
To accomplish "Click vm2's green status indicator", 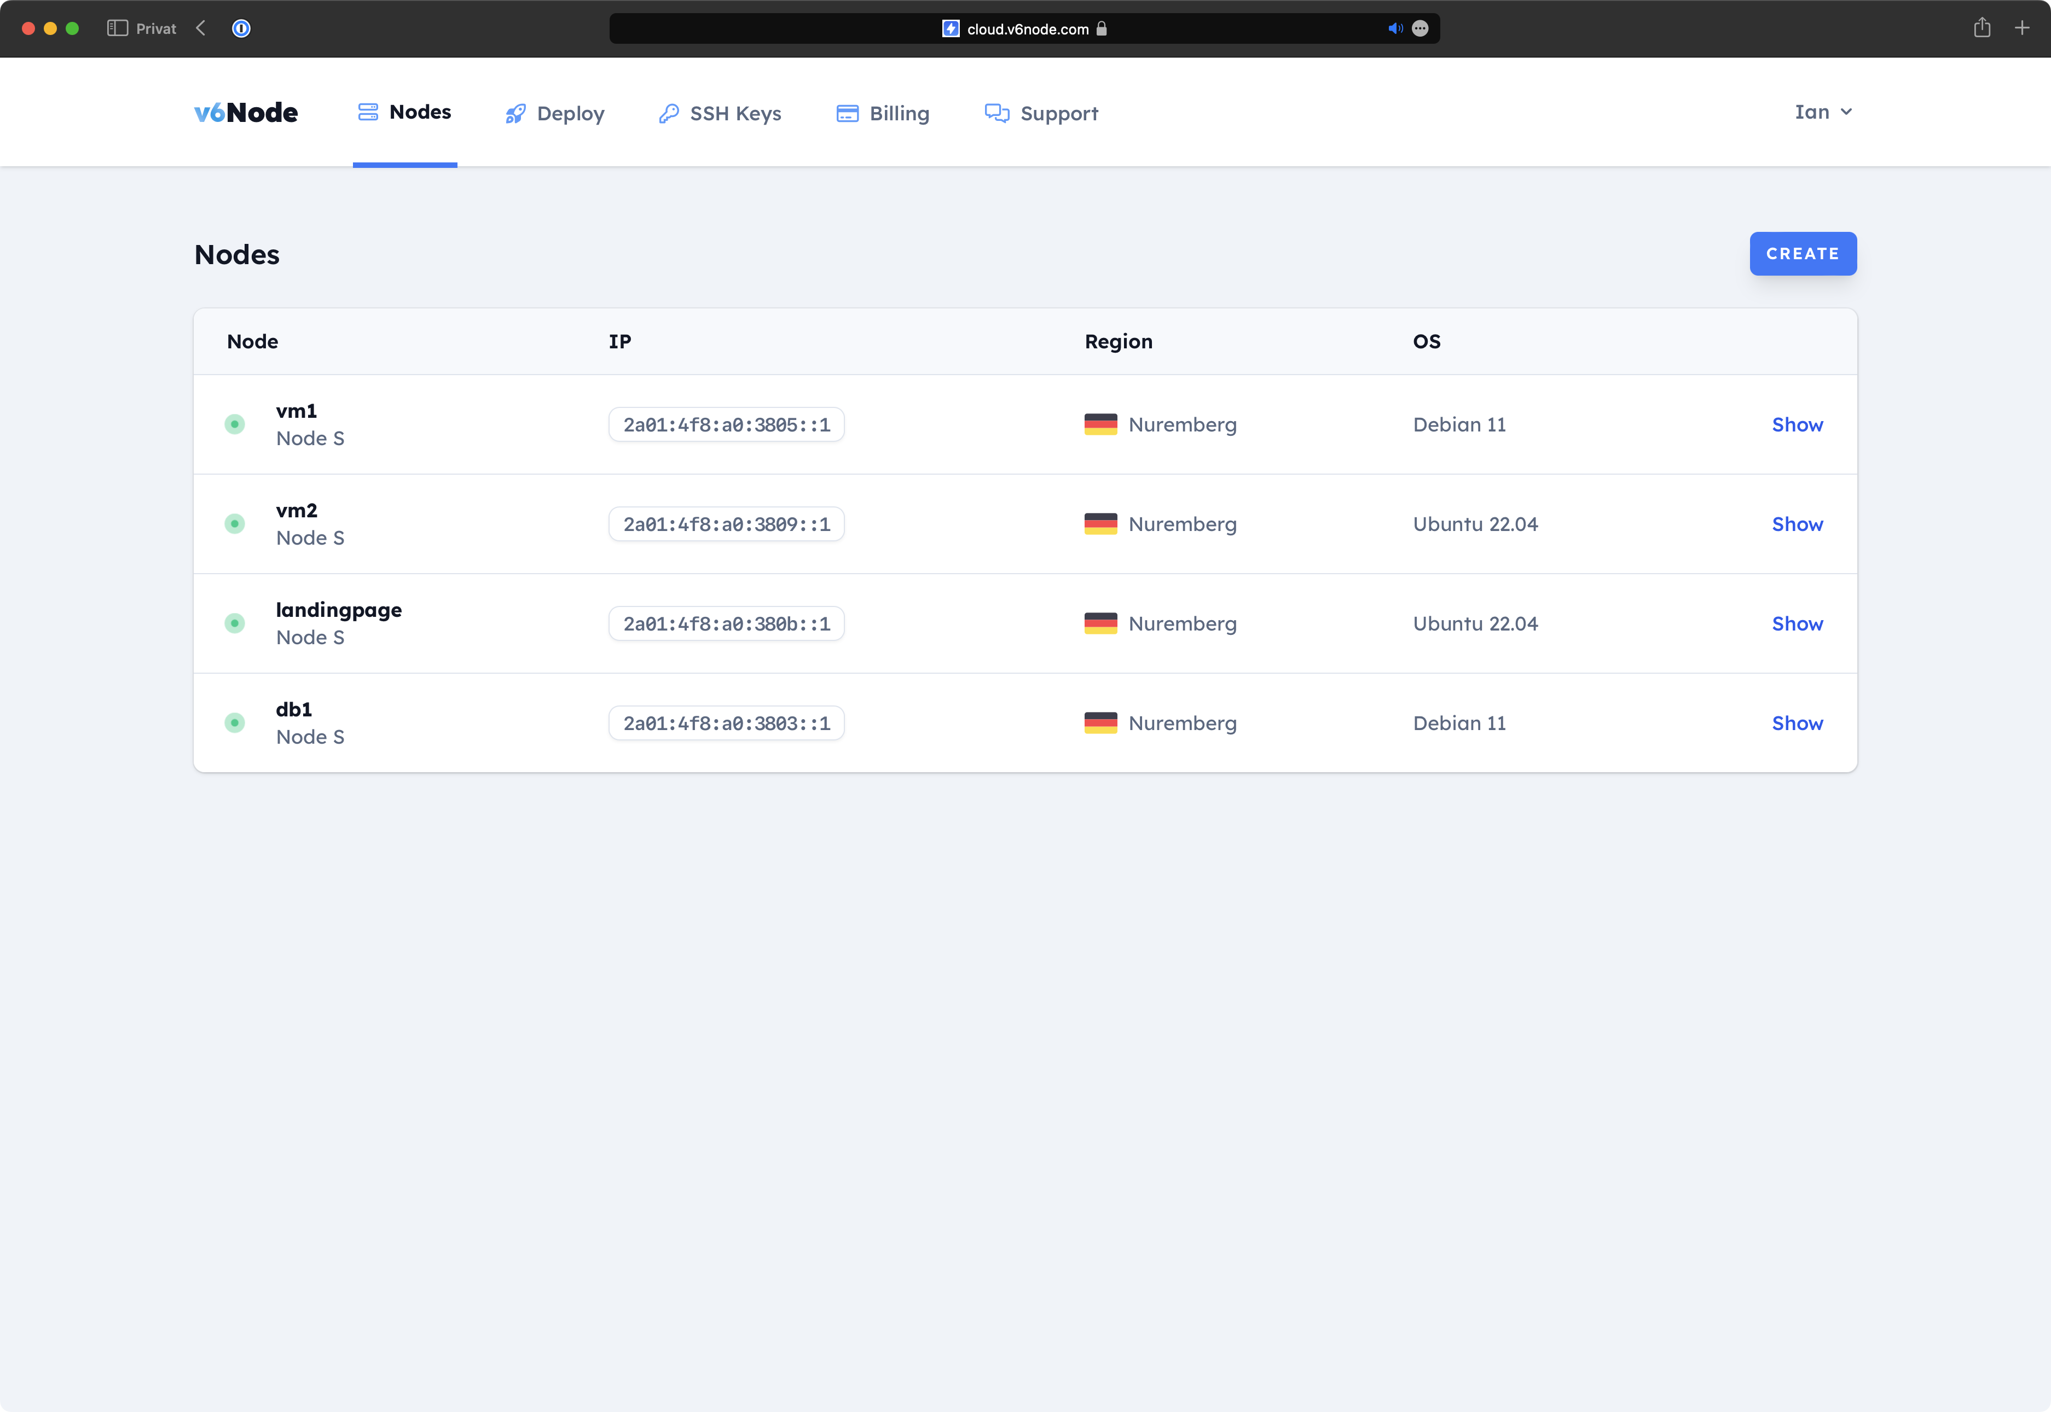I will pyautogui.click(x=235, y=524).
